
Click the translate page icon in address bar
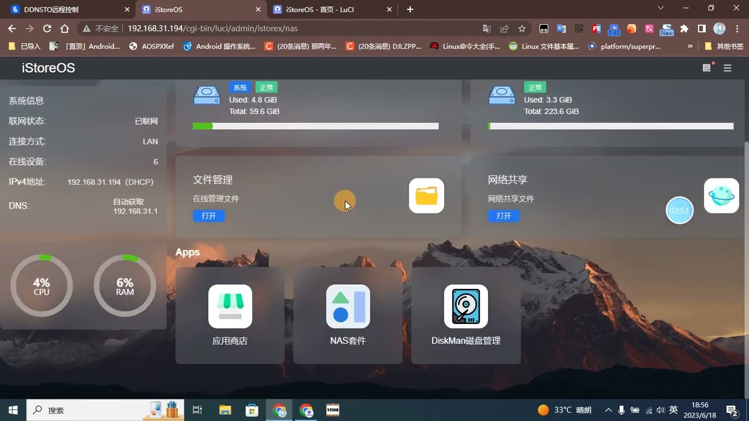pos(487,29)
